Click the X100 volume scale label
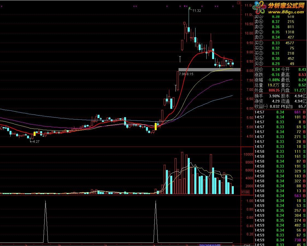 pyautogui.click(x=245, y=192)
